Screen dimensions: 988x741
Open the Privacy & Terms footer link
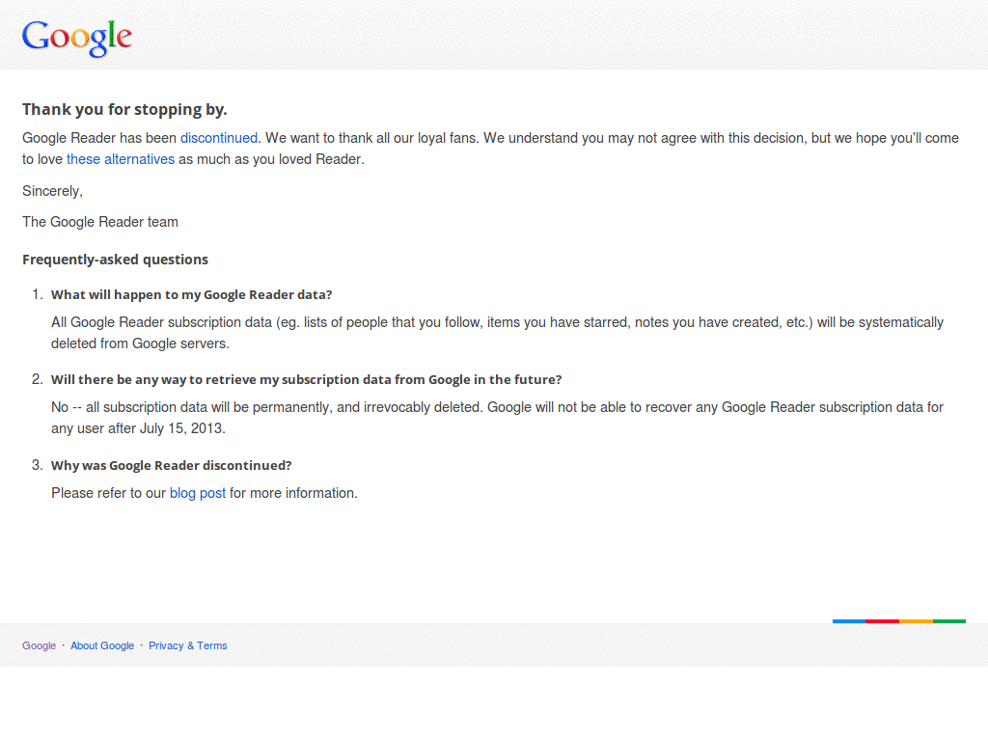click(x=188, y=645)
